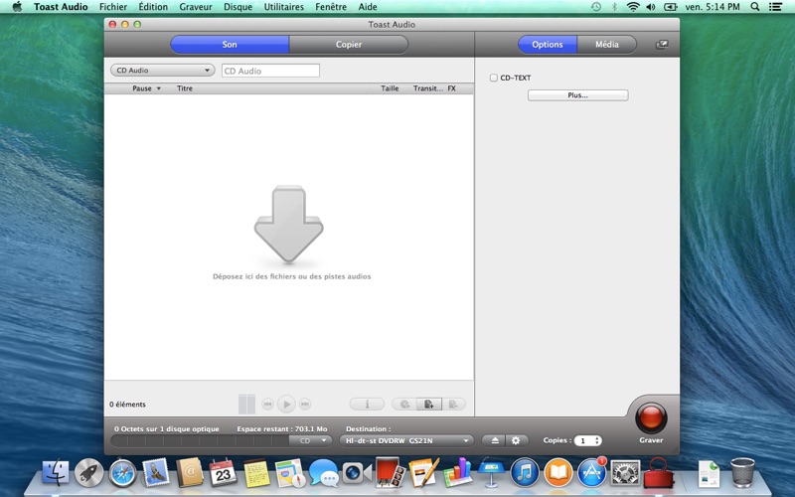
Task: Open FaceTime camera icon in Dock
Action: coord(357,473)
